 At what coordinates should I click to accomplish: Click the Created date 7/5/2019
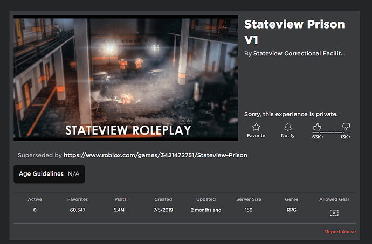[163, 210]
